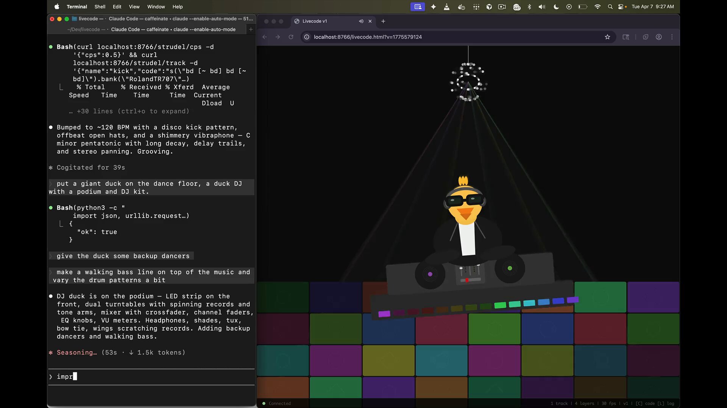727x408 pixels.
Task: Open Bluetooth menu bar icon
Action: pyautogui.click(x=529, y=6)
